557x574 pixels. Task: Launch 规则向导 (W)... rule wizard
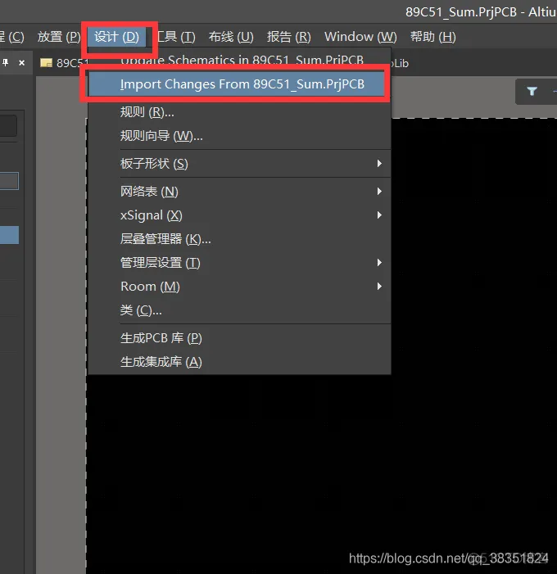(239, 136)
